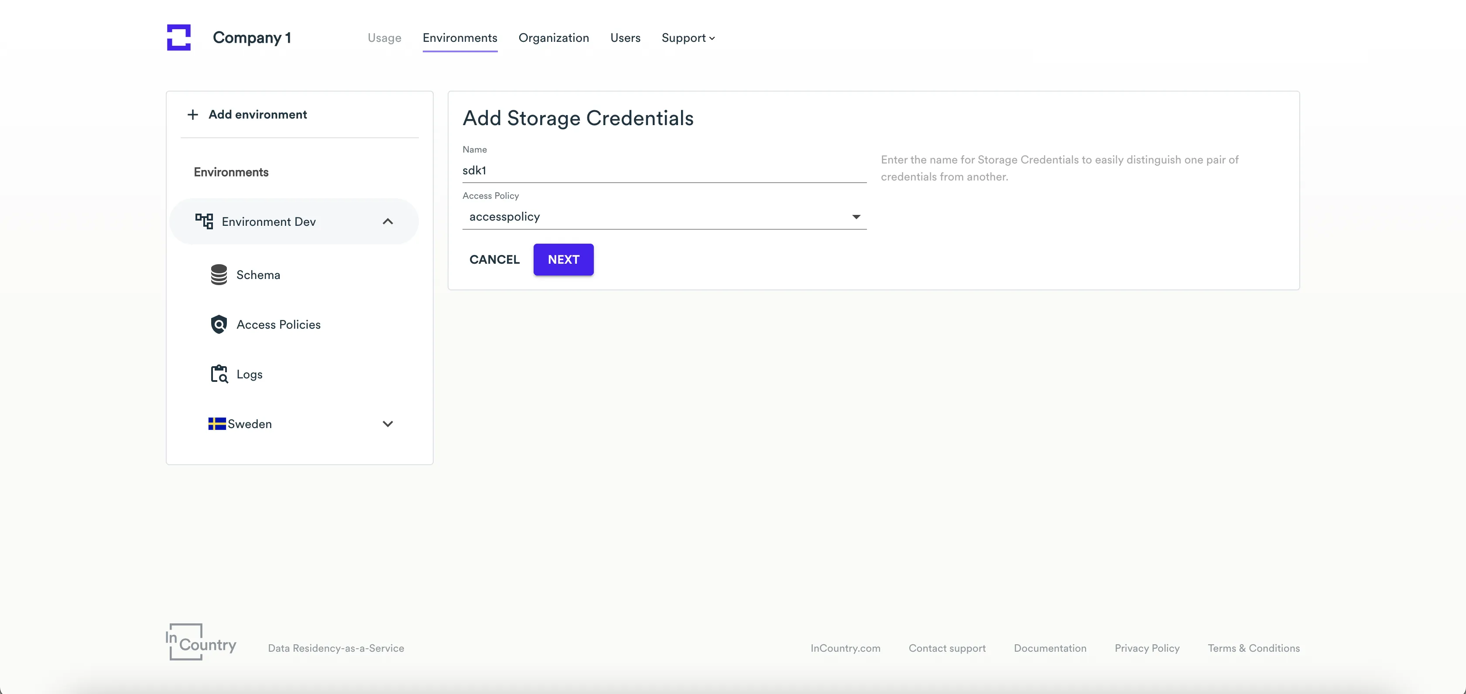Click the Access Policies shield icon
The image size is (1466, 694).
219,324
